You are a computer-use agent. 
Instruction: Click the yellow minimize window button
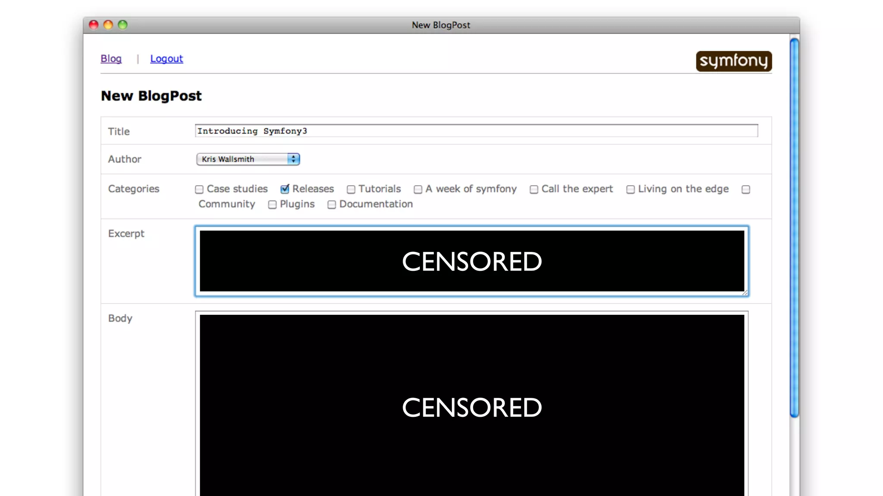[108, 25]
